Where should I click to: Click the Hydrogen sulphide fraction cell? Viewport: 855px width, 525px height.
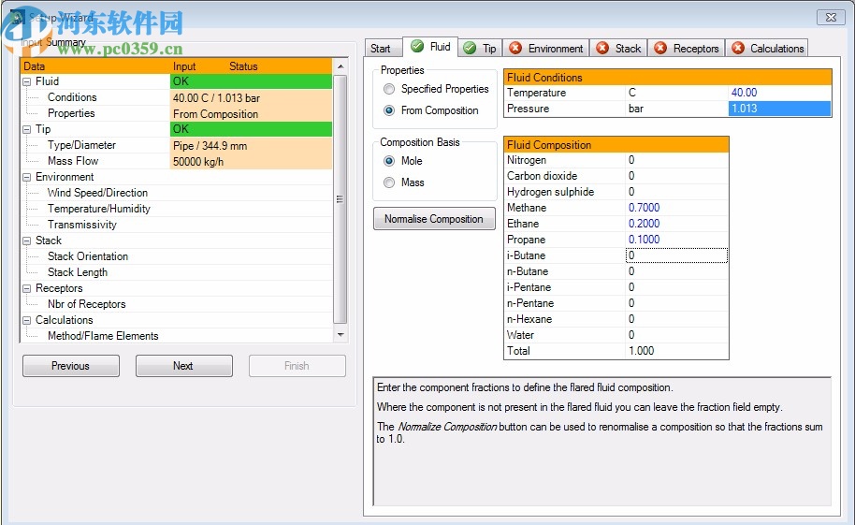676,192
